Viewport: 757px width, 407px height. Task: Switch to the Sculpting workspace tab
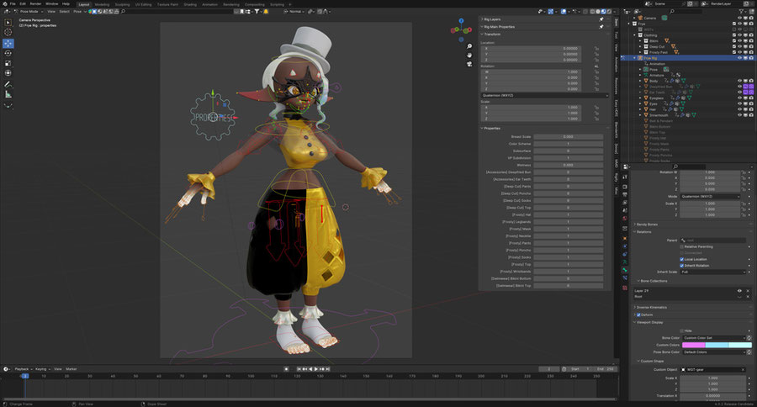coord(123,4)
